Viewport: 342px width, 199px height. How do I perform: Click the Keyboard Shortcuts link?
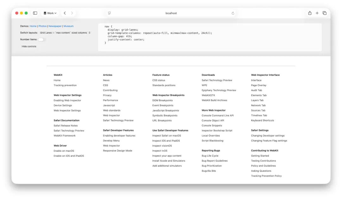click(x=263, y=121)
